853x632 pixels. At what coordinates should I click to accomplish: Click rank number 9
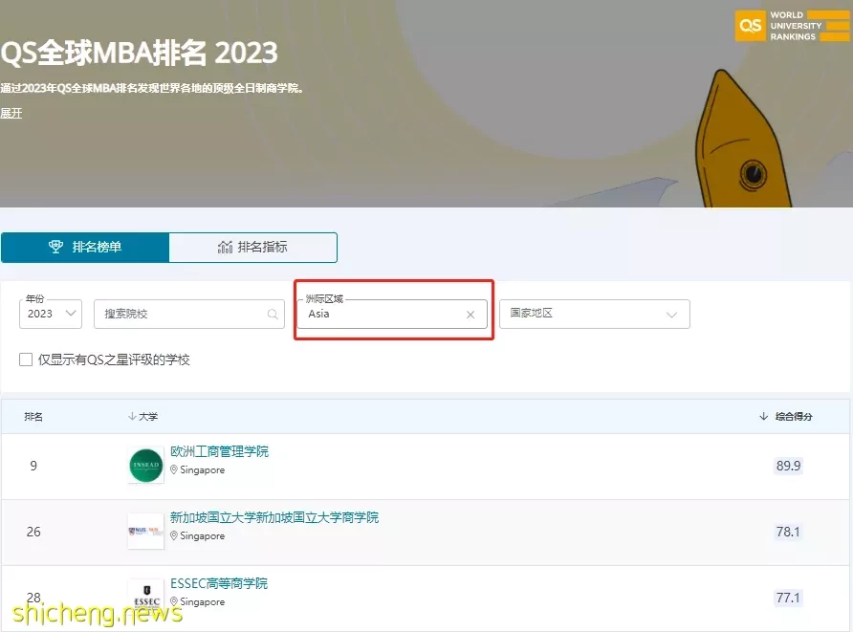pos(33,466)
